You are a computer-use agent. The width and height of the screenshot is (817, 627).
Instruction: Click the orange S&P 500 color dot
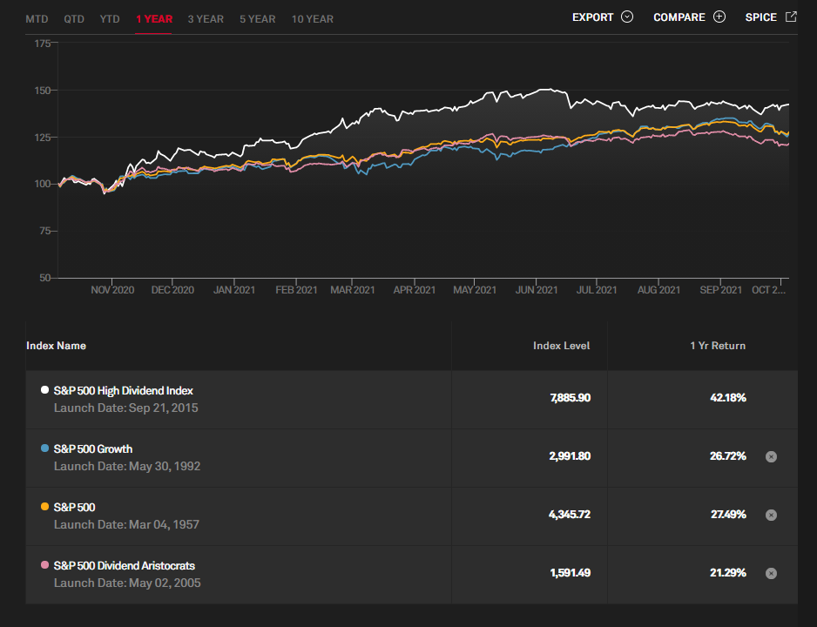pyautogui.click(x=44, y=506)
